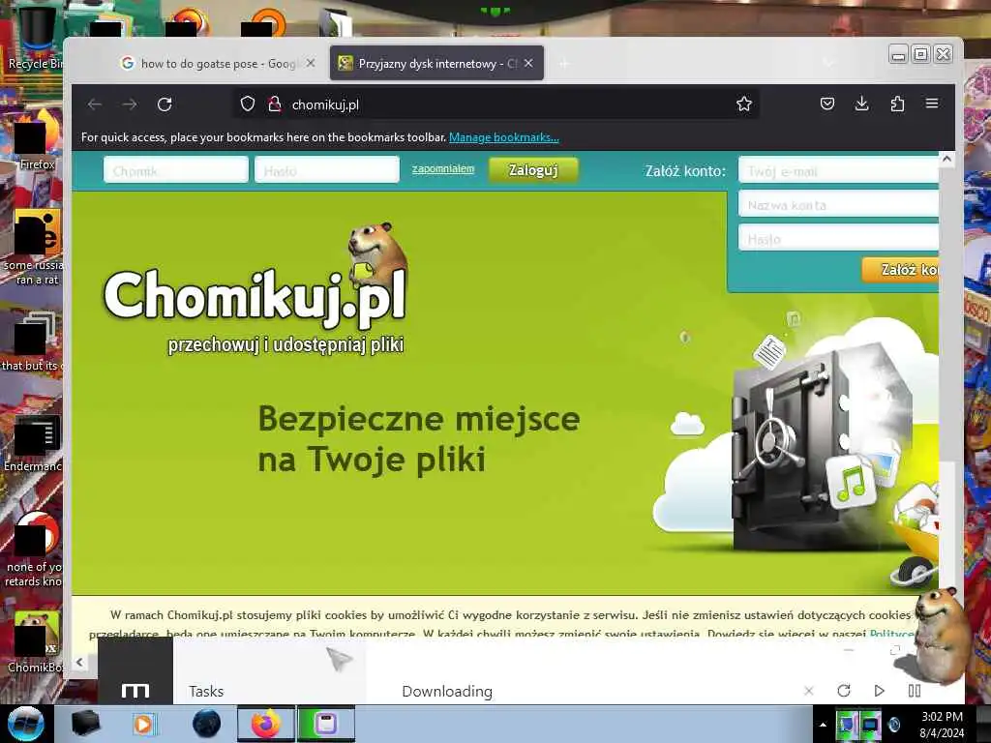Open the Firefox downloads panel
This screenshot has width=991, height=743.
(861, 104)
